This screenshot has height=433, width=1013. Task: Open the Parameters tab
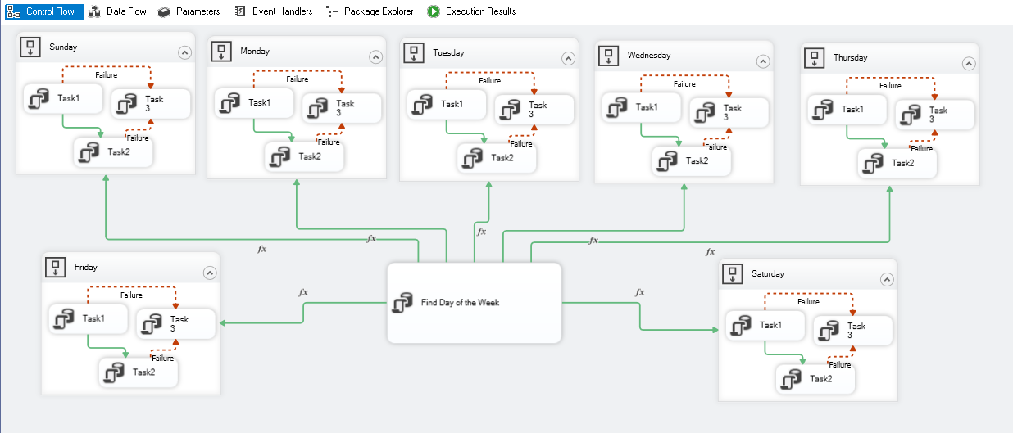pyautogui.click(x=189, y=11)
